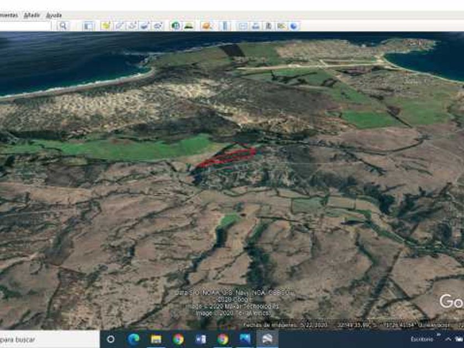Select the Add Polygon tool
The image size is (464, 348).
(x=119, y=25)
